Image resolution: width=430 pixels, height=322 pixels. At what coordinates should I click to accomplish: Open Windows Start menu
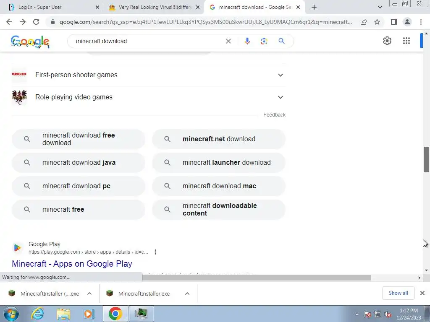[11, 314]
